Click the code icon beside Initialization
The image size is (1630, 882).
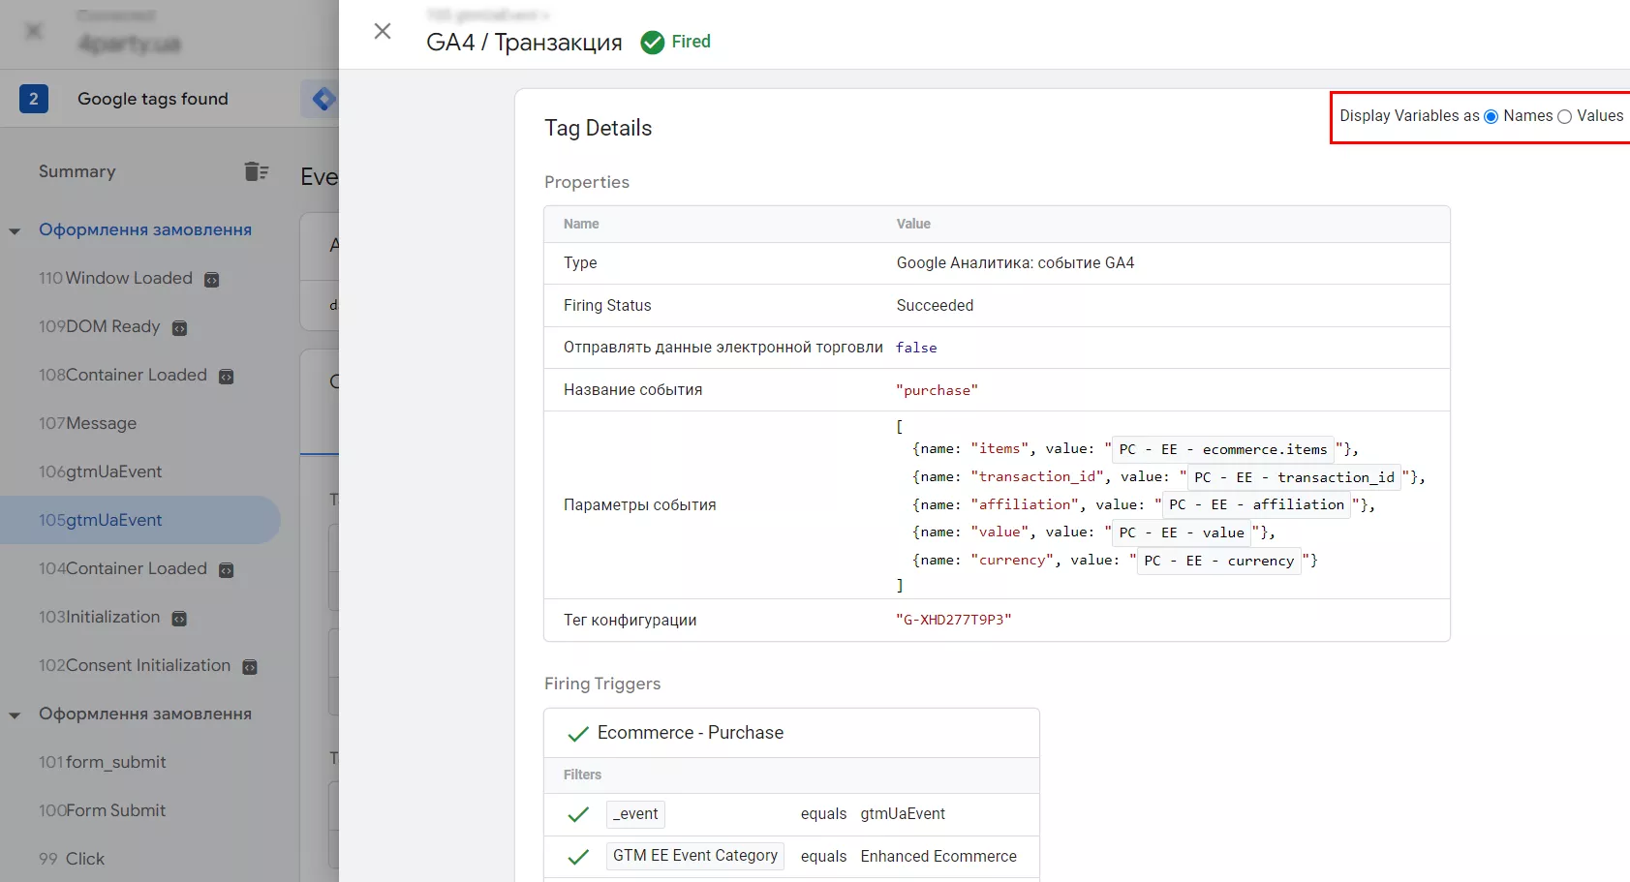(179, 619)
